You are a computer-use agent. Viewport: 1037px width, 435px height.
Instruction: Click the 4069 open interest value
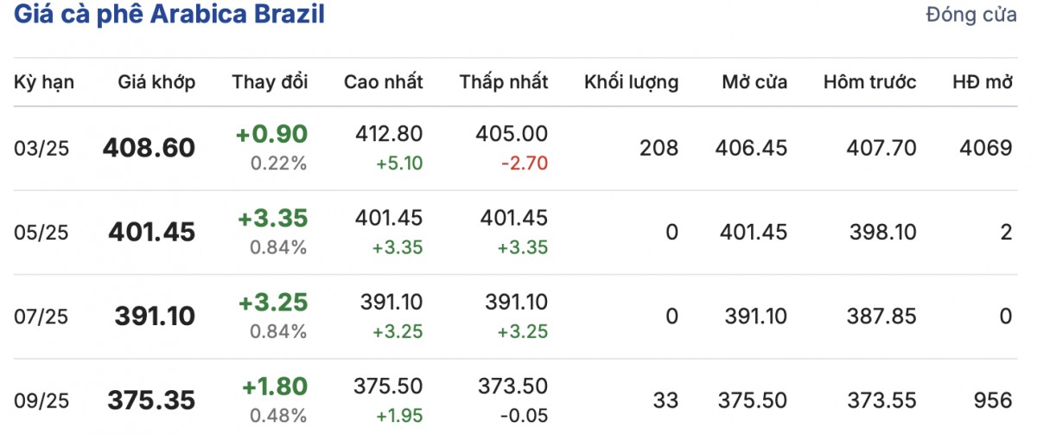tap(985, 148)
